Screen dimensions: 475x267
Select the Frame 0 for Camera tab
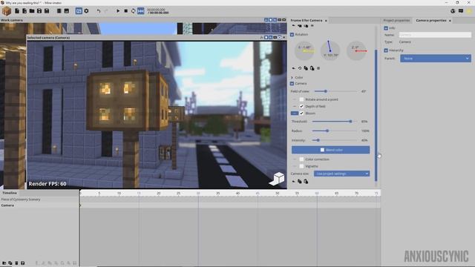tap(307, 20)
